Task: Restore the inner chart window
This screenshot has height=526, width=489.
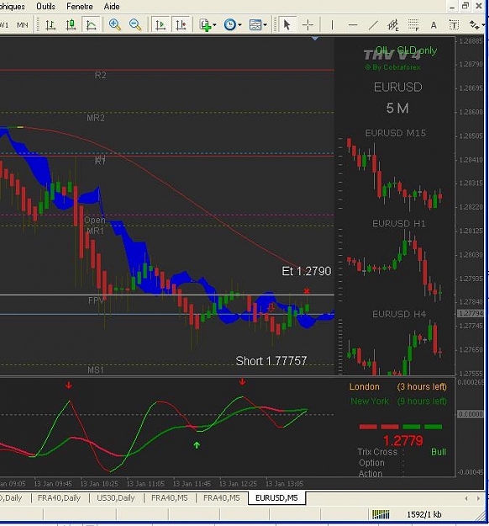Action: [465, 6]
